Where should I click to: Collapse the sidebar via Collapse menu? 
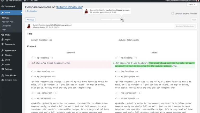[x=11, y=80]
